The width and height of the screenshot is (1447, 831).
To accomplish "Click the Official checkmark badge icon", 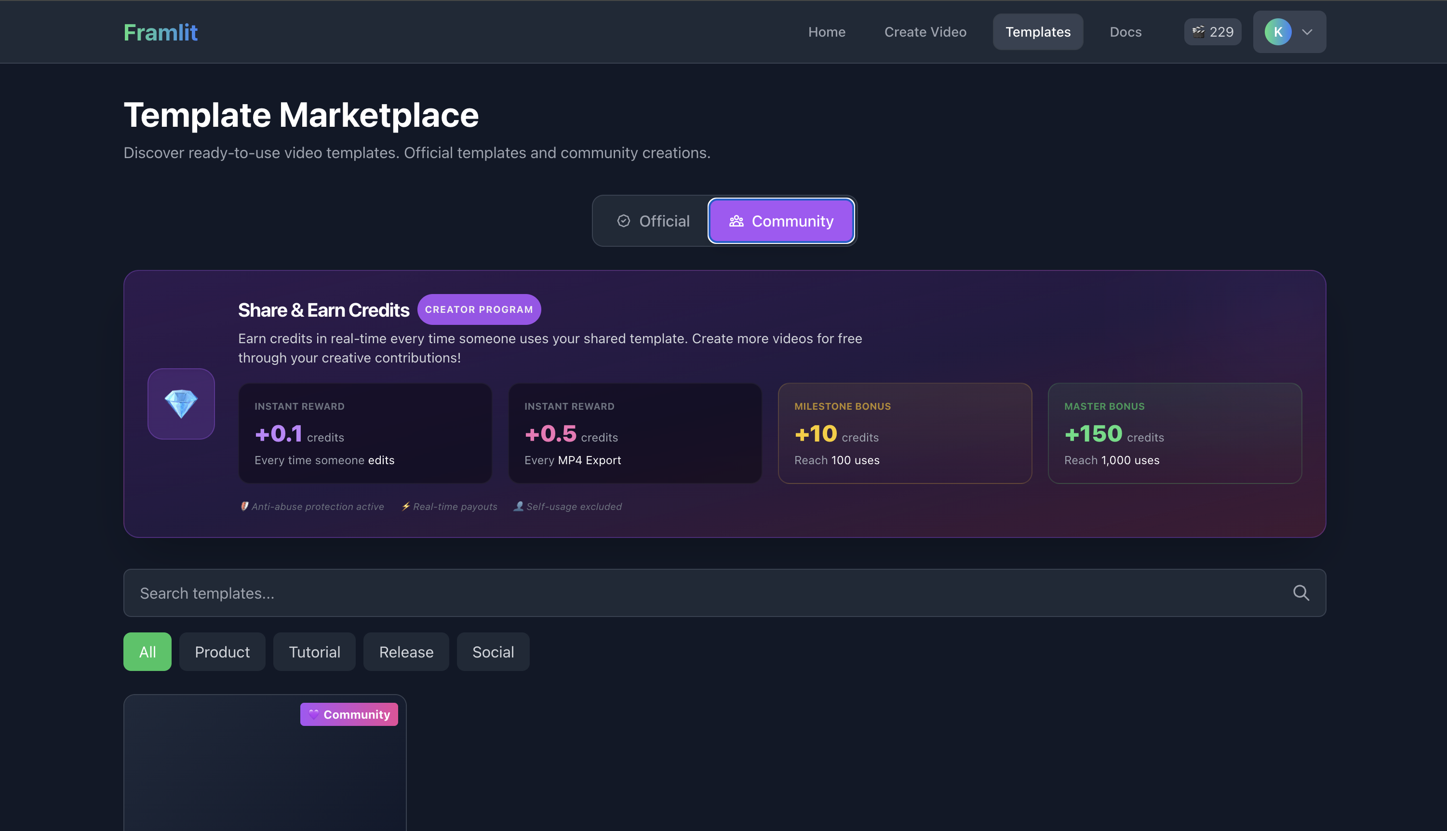I will 623,221.
